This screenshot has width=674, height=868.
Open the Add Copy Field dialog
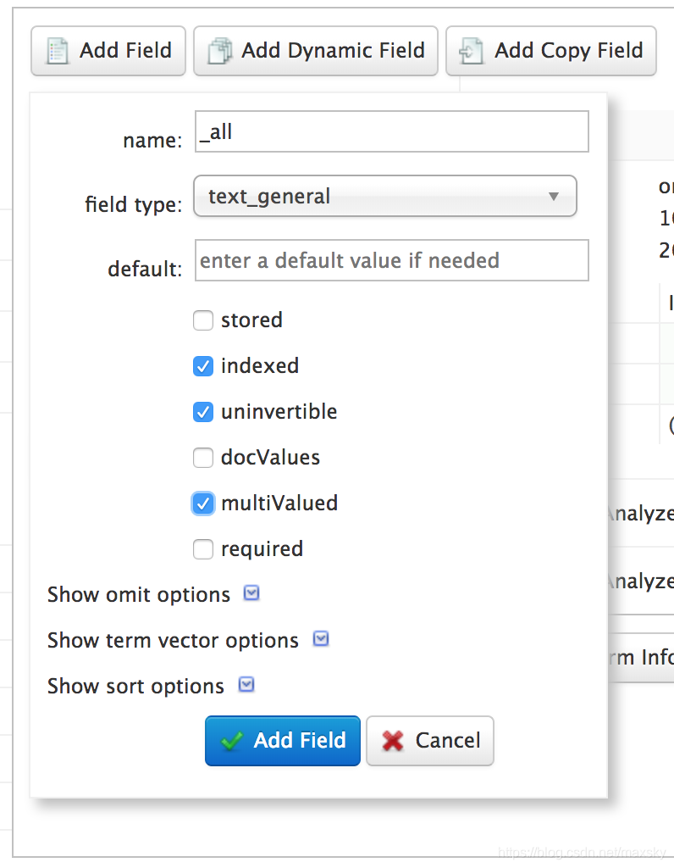(x=551, y=51)
